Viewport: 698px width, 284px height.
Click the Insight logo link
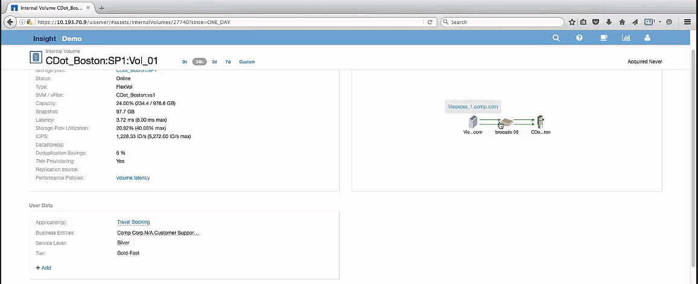click(45, 39)
